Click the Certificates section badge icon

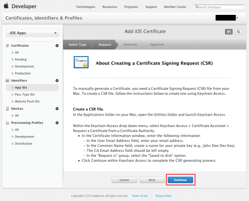point(7,46)
